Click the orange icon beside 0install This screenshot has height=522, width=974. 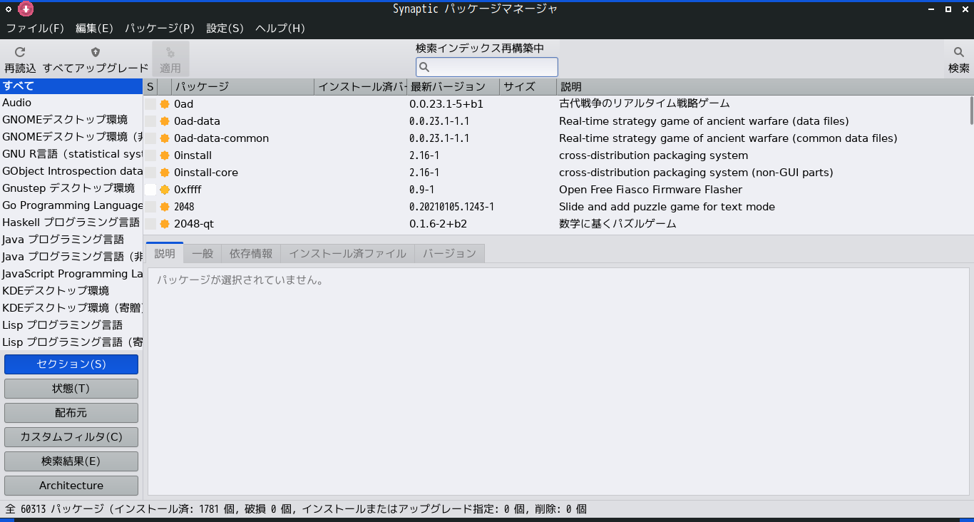point(165,155)
